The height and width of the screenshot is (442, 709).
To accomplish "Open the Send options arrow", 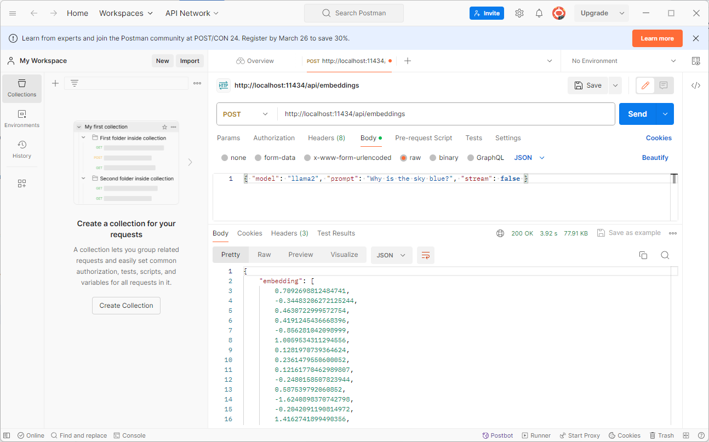I will point(665,114).
